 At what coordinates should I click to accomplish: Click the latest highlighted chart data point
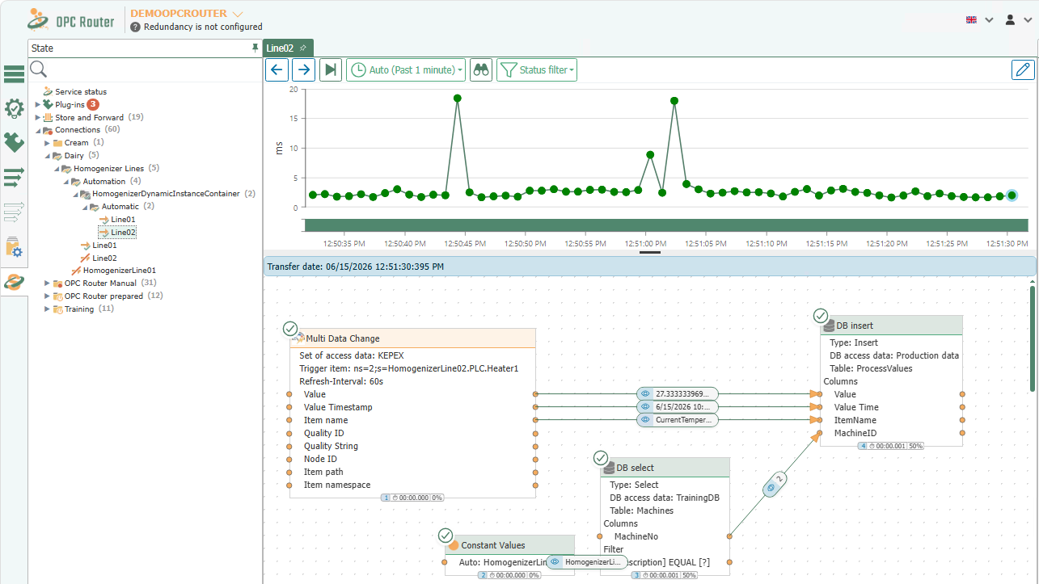click(x=1012, y=195)
